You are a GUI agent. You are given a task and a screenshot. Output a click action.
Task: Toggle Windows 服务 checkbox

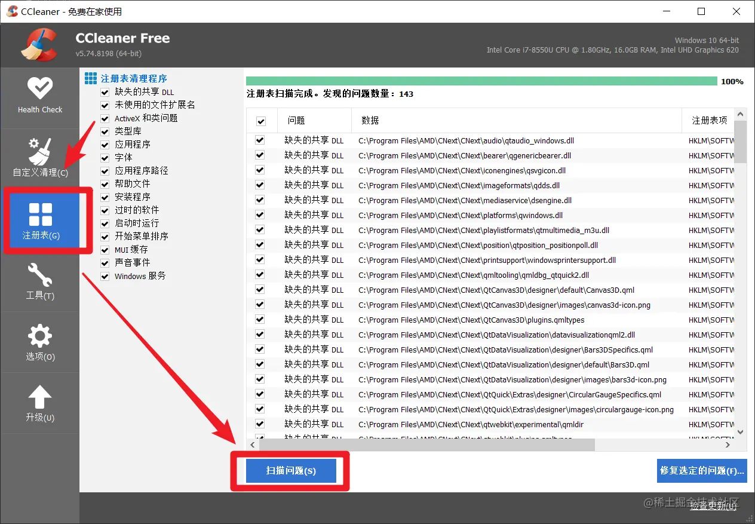pyautogui.click(x=105, y=276)
